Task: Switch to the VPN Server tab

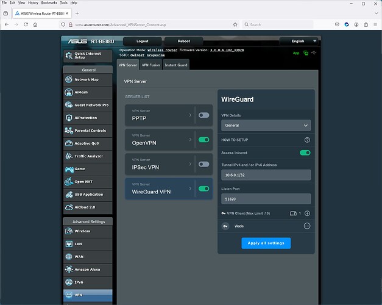Action: coord(128,65)
